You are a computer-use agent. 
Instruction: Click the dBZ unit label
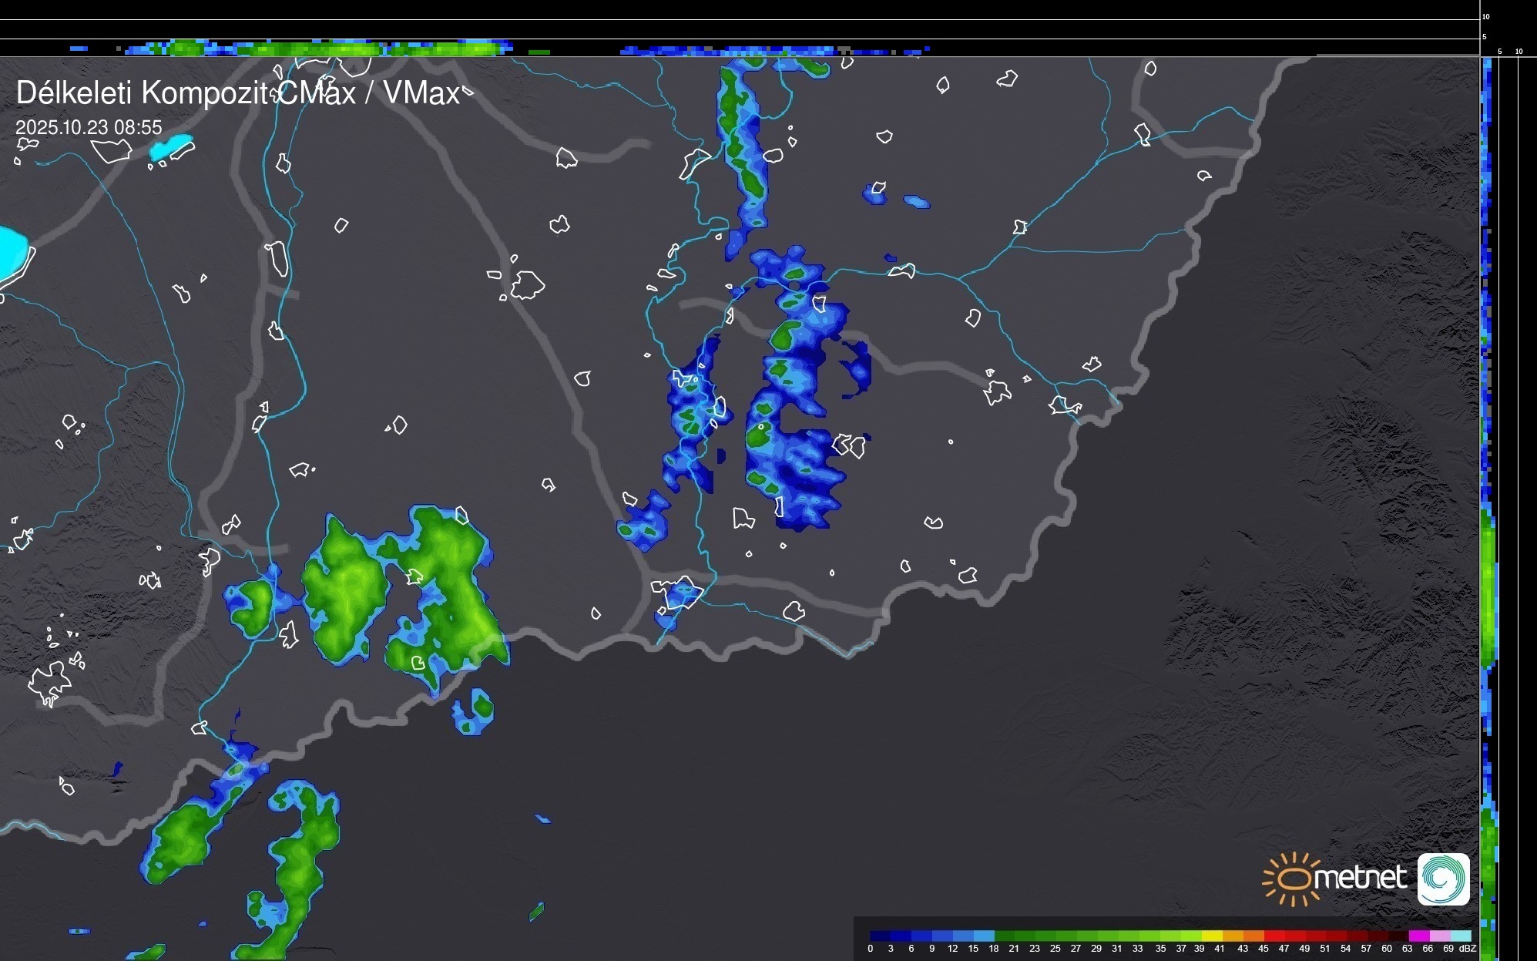click(x=1468, y=949)
